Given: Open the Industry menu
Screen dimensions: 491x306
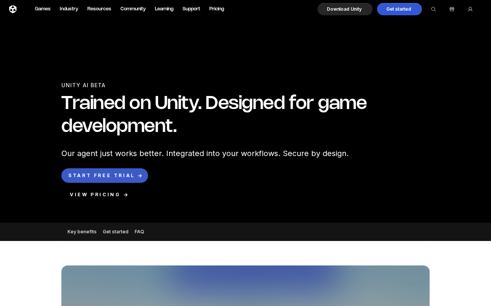Looking at the screenshot, I should 69,9.
